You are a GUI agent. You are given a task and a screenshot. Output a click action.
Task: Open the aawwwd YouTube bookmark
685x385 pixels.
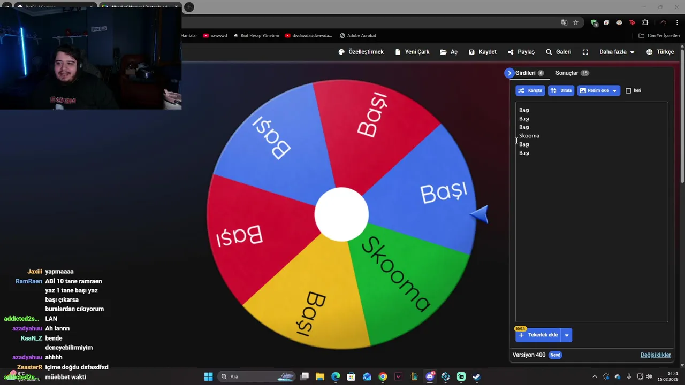[215, 36]
